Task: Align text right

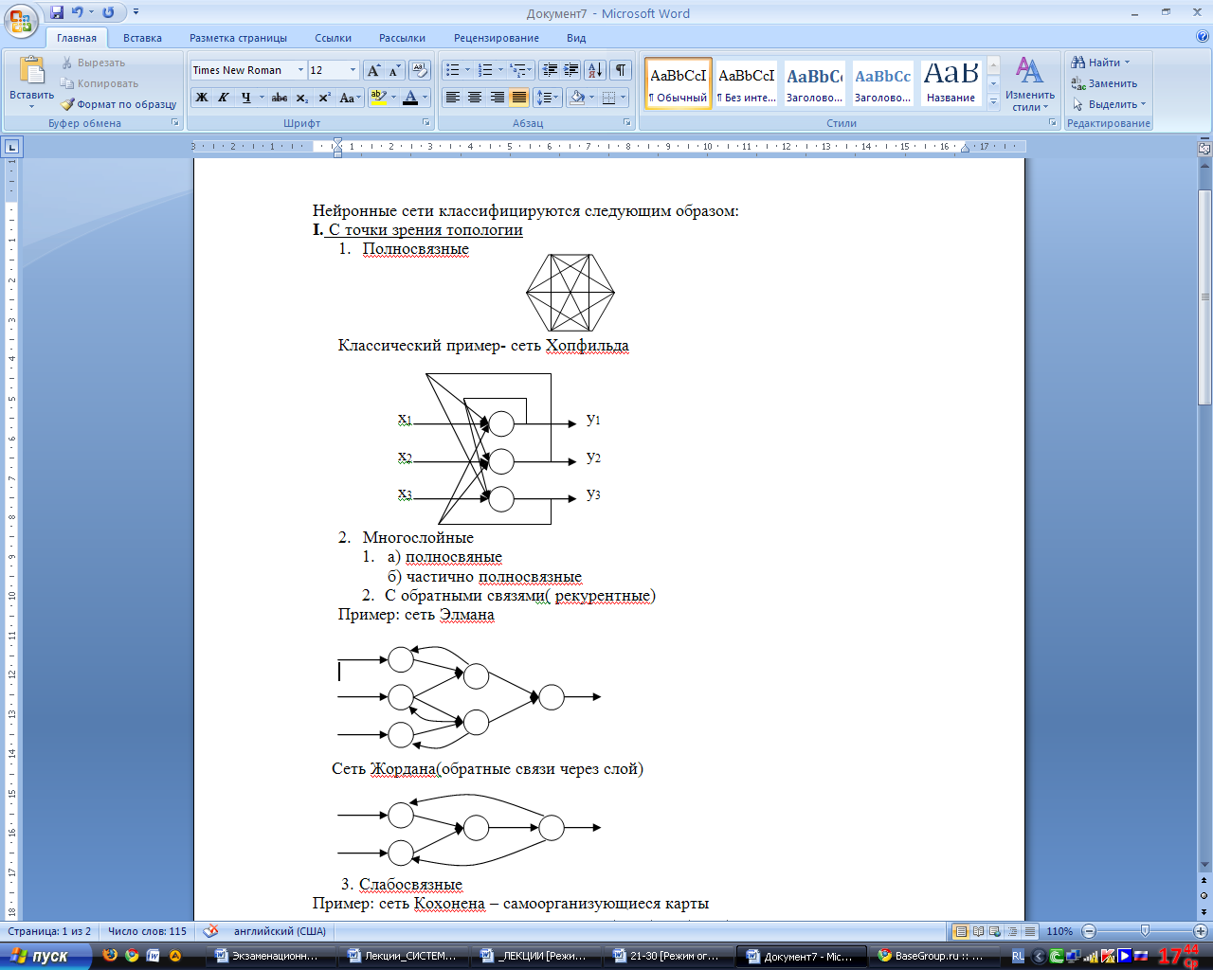Action: [497, 98]
